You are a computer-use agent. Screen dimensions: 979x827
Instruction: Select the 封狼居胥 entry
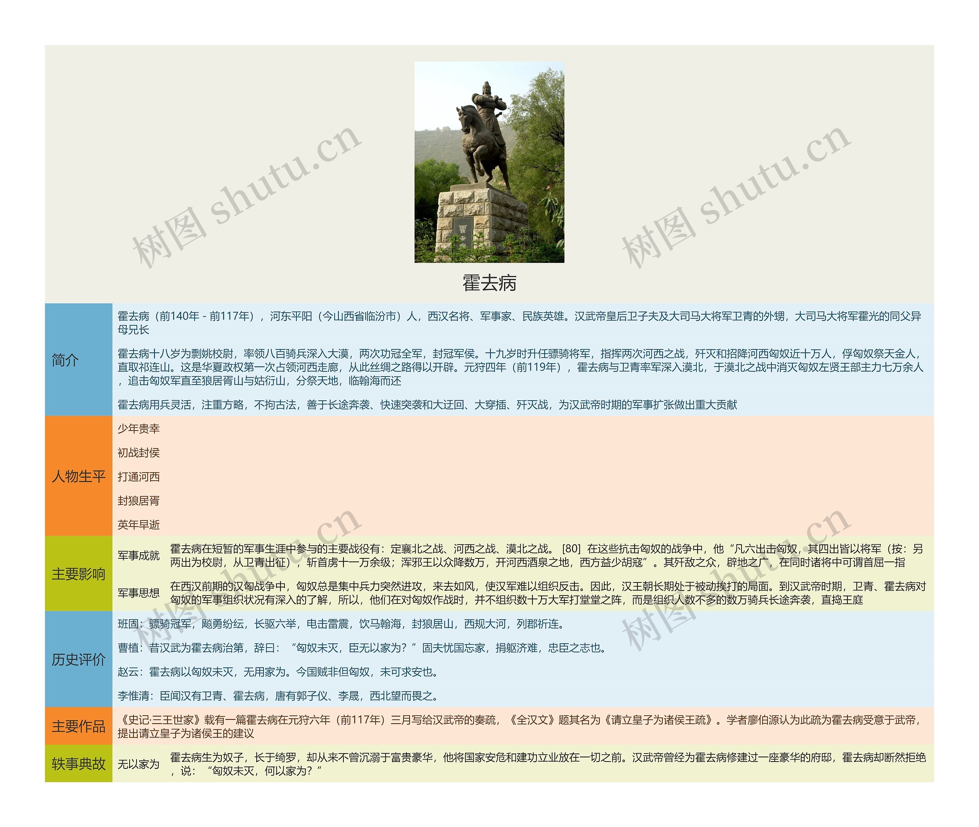(x=139, y=501)
